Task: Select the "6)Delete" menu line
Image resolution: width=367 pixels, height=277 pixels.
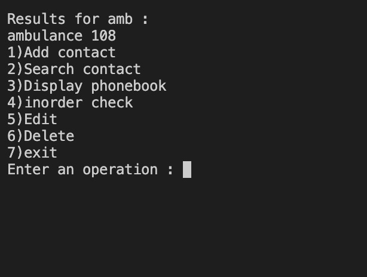Action: click(x=41, y=136)
